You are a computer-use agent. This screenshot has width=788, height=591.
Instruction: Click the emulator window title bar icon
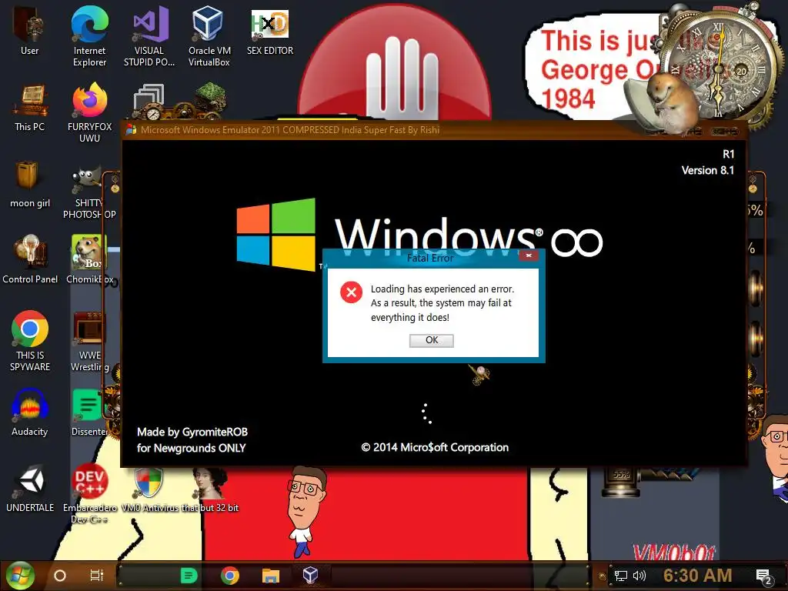pos(131,129)
